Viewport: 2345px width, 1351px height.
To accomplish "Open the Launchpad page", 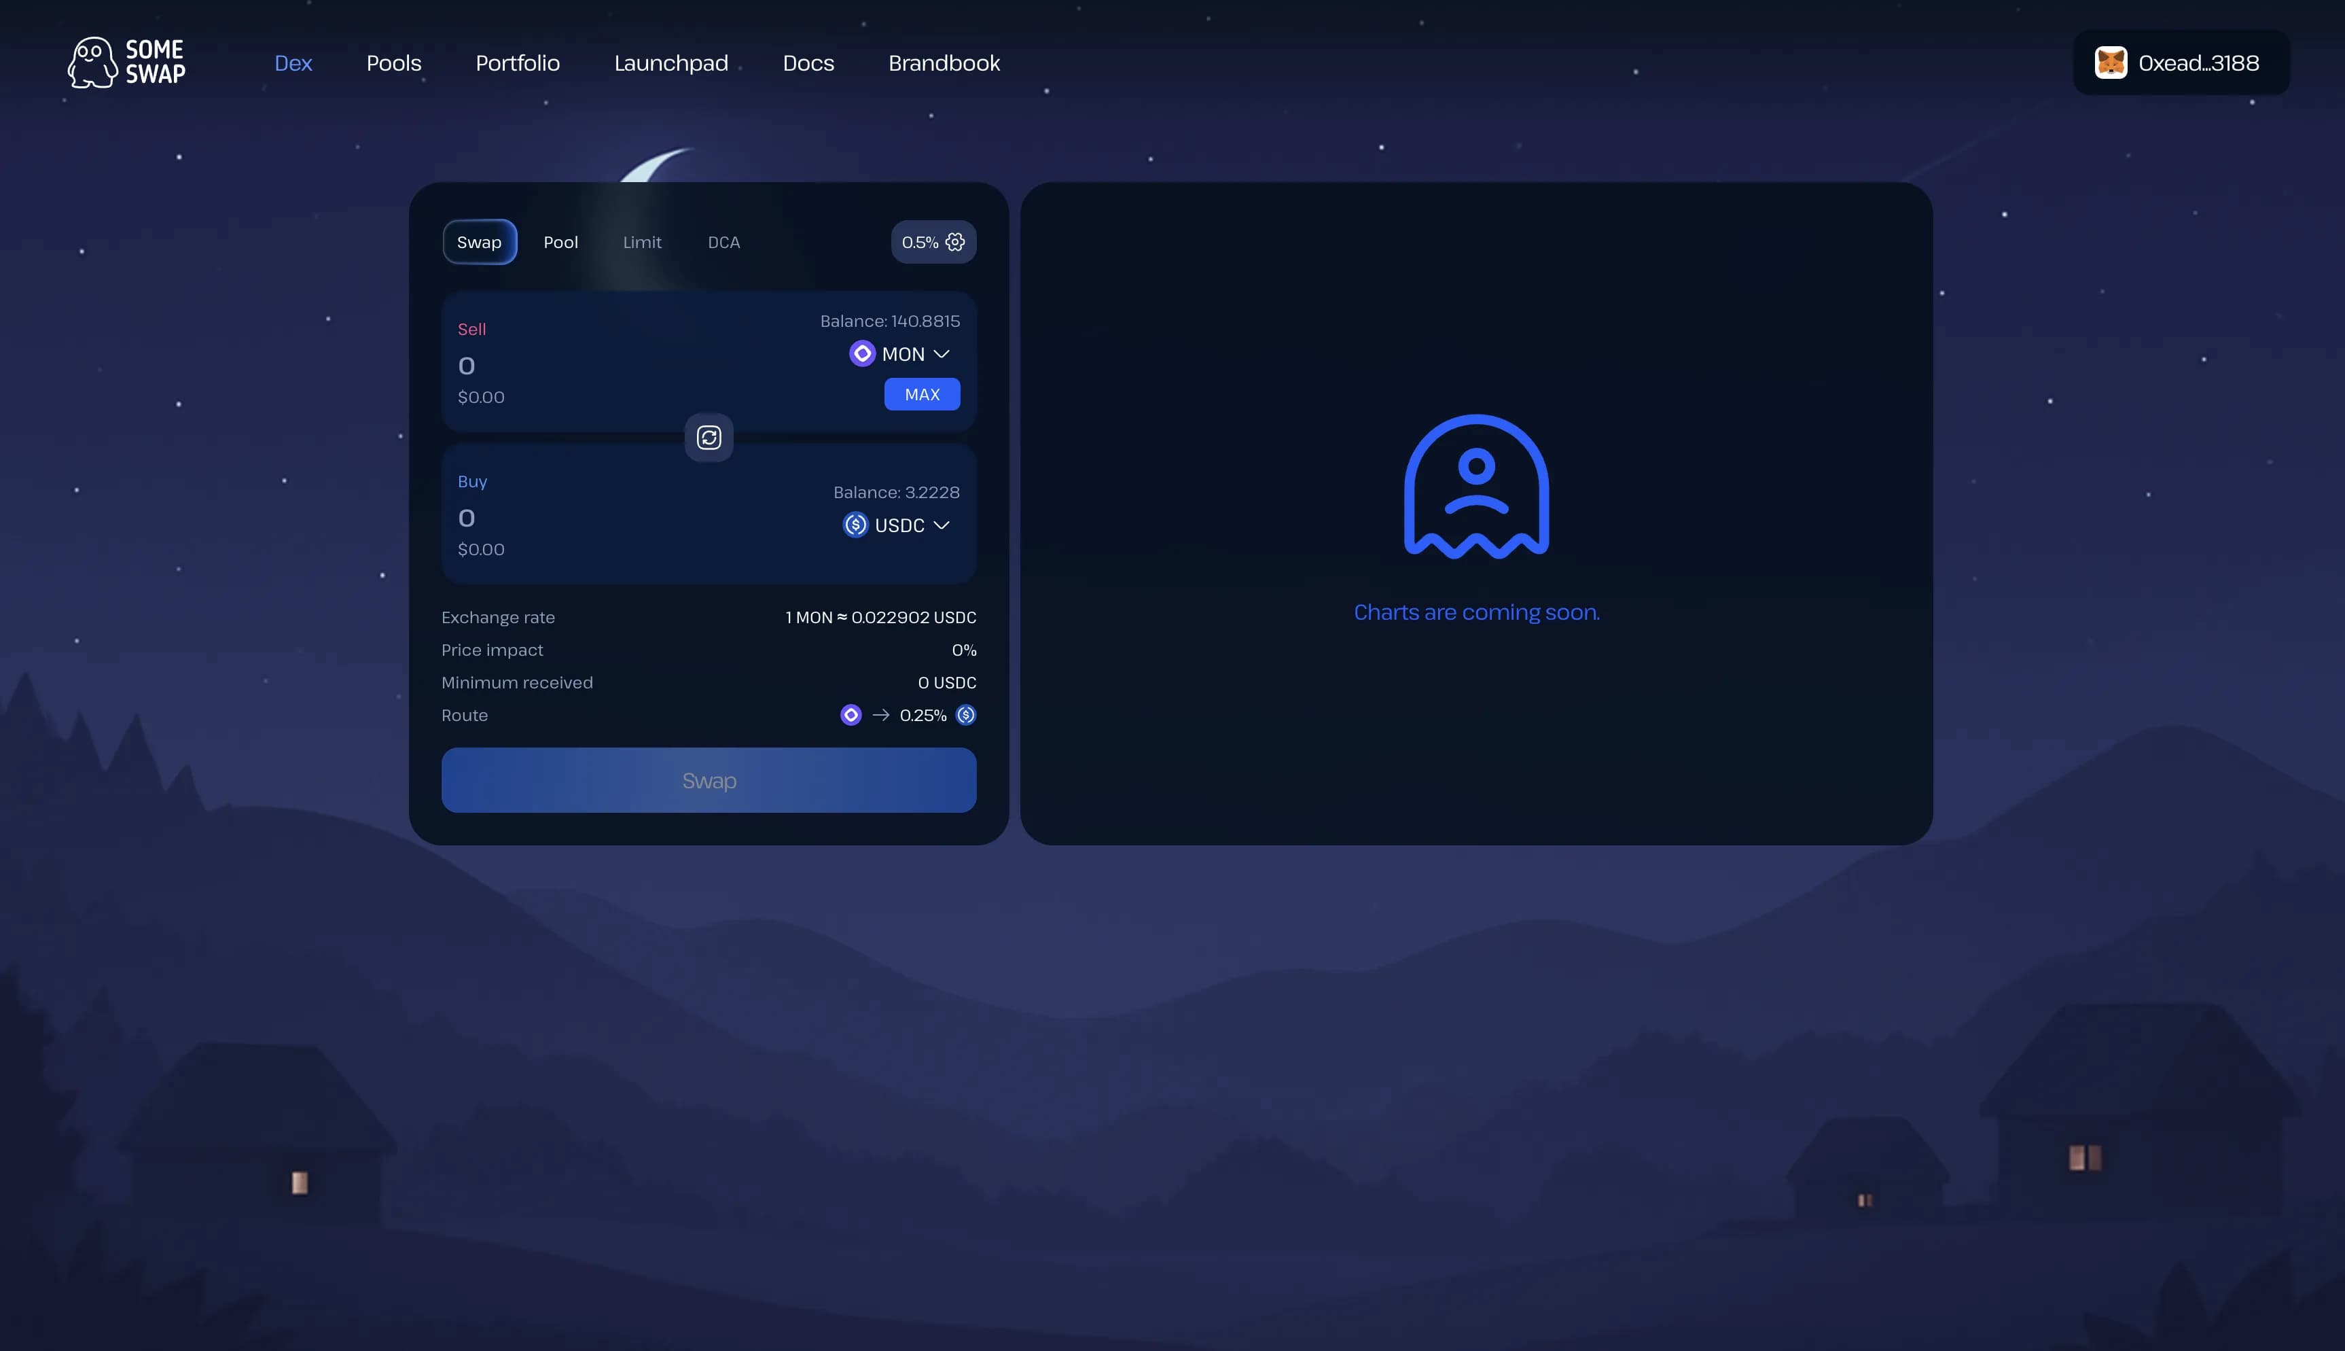I will tap(670, 63).
